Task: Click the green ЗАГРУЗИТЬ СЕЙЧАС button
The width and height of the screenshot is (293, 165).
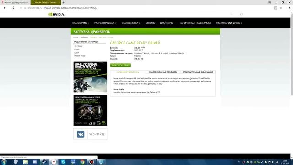Action: (120, 65)
